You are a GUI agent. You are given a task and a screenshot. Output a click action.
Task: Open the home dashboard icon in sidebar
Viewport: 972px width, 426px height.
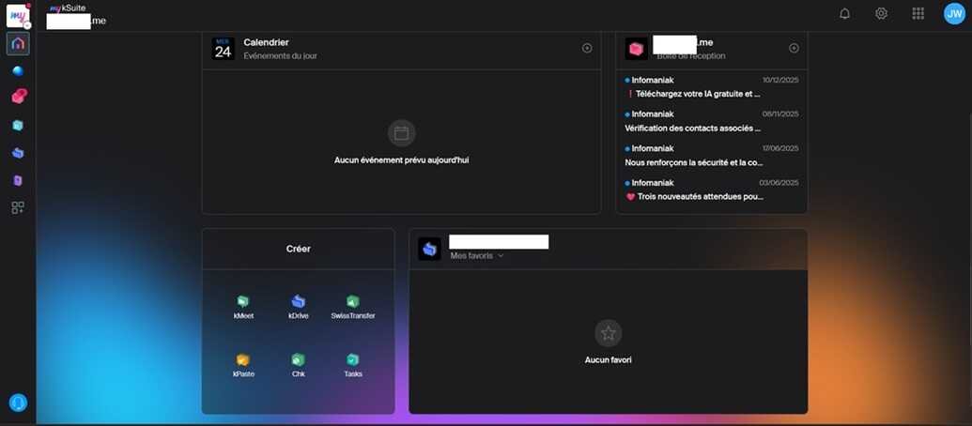[x=18, y=44]
